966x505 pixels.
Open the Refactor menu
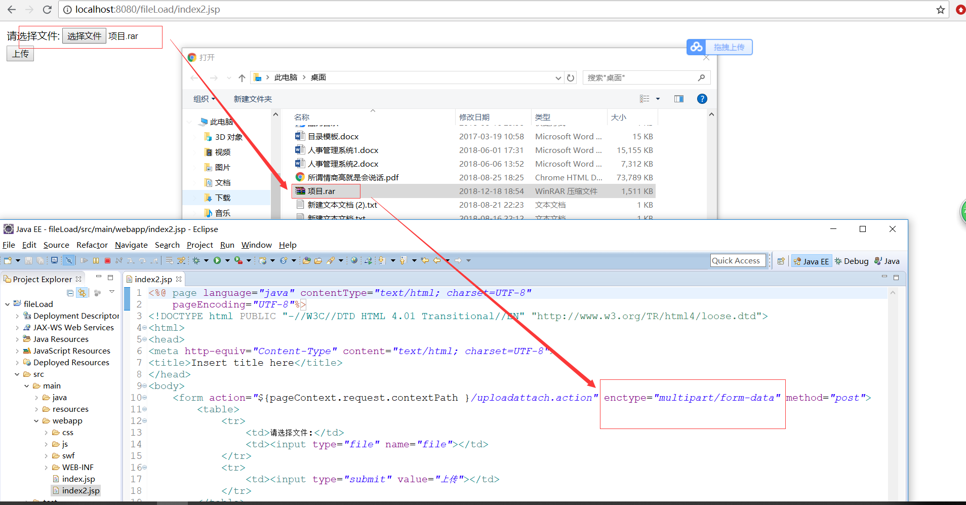pos(92,245)
